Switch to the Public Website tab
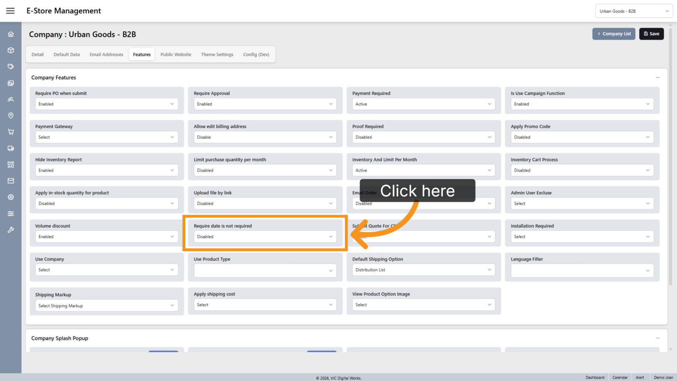The height and width of the screenshot is (381, 677). point(176,54)
